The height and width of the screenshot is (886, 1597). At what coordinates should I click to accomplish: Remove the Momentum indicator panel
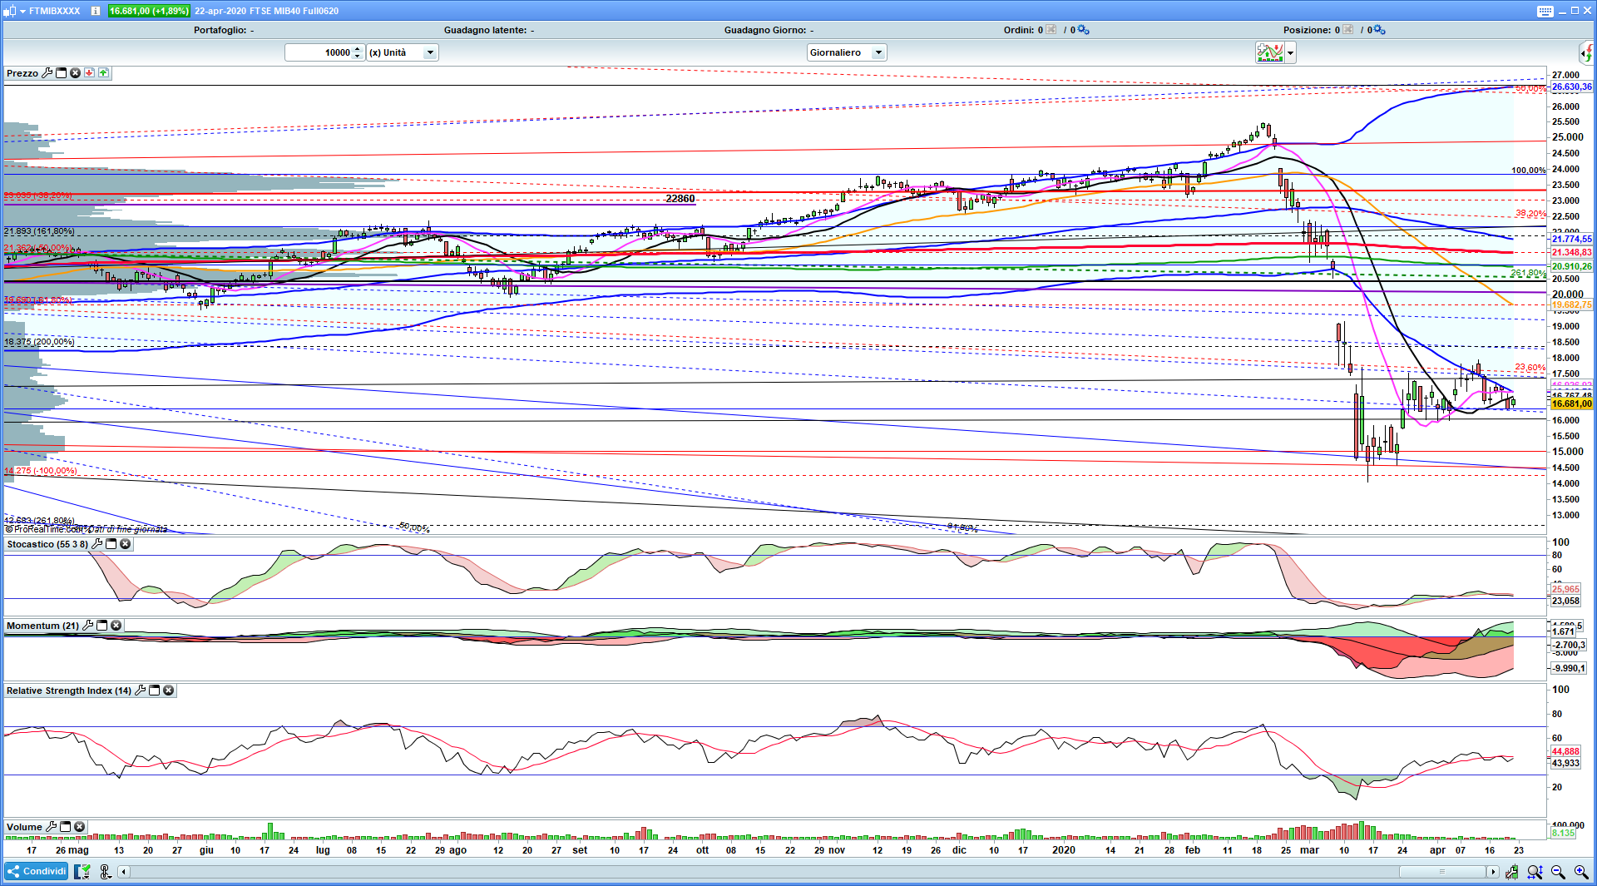tap(116, 626)
